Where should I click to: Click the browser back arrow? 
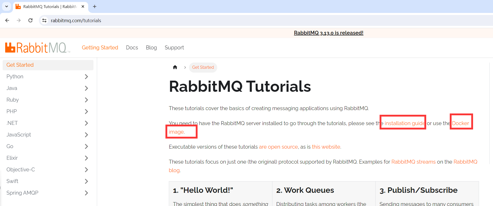click(x=7, y=20)
